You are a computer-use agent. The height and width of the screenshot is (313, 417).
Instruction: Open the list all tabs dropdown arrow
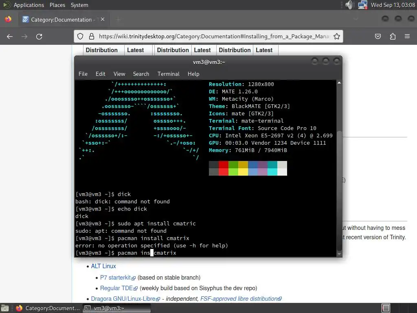(356, 19)
